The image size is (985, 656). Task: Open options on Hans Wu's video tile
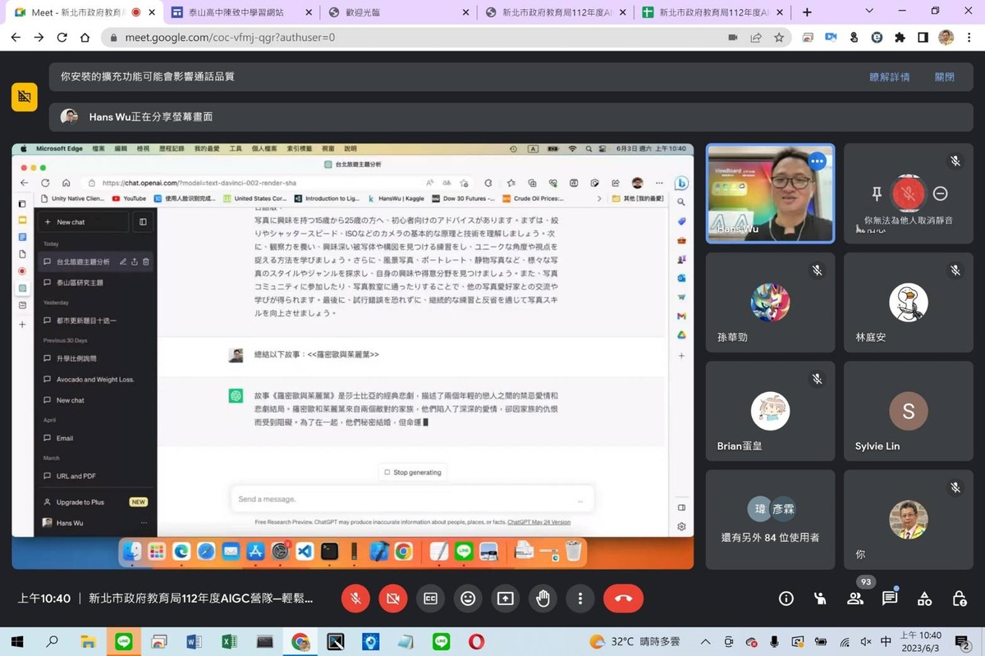816,162
